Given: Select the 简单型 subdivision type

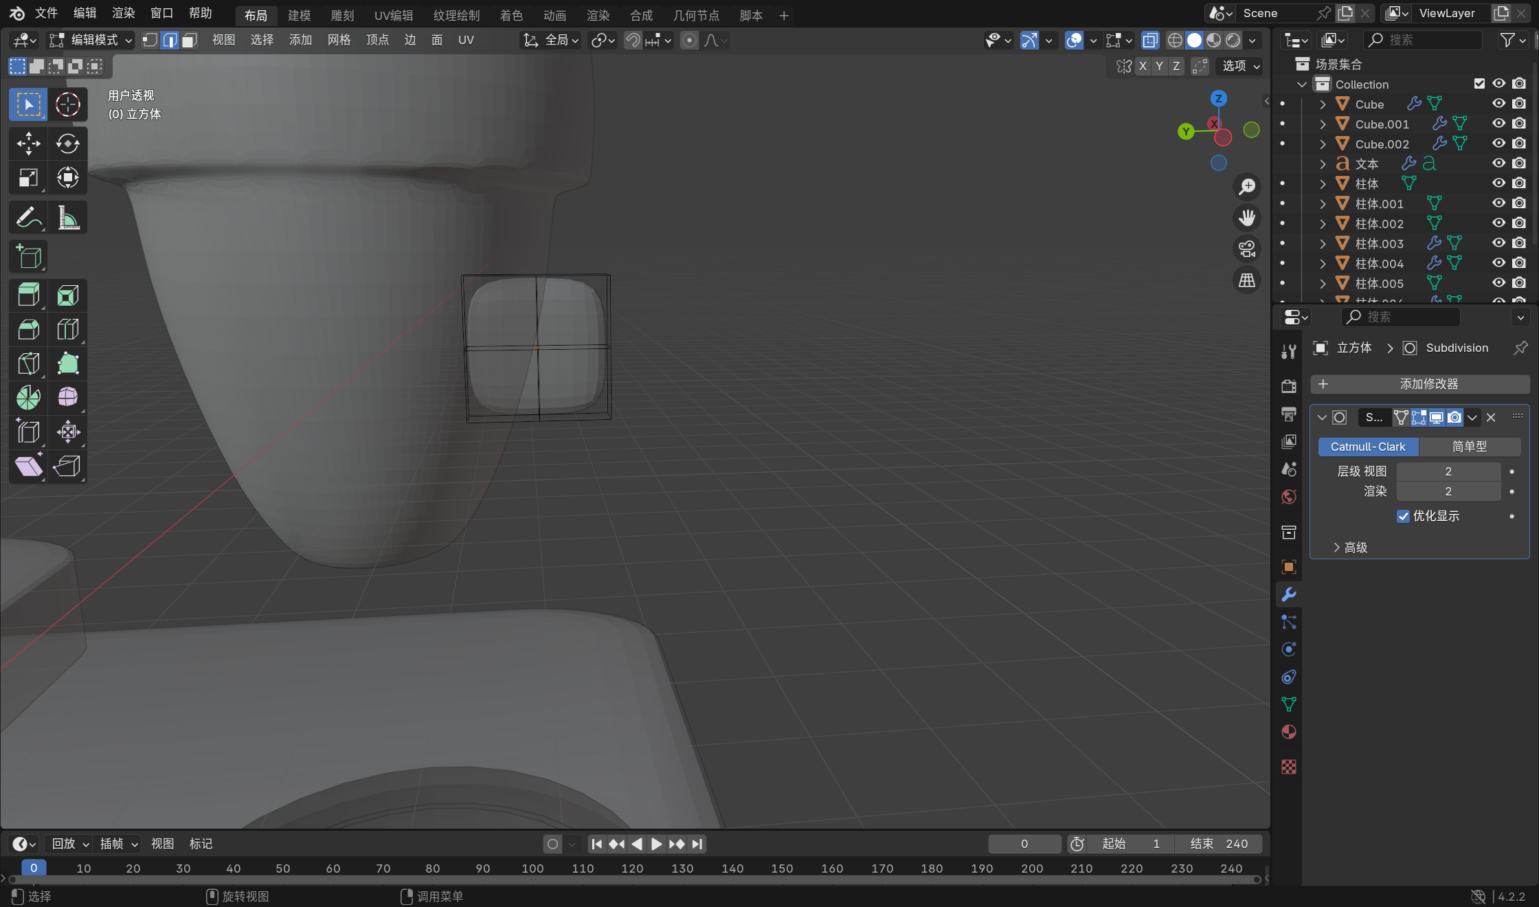Looking at the screenshot, I should (1469, 447).
